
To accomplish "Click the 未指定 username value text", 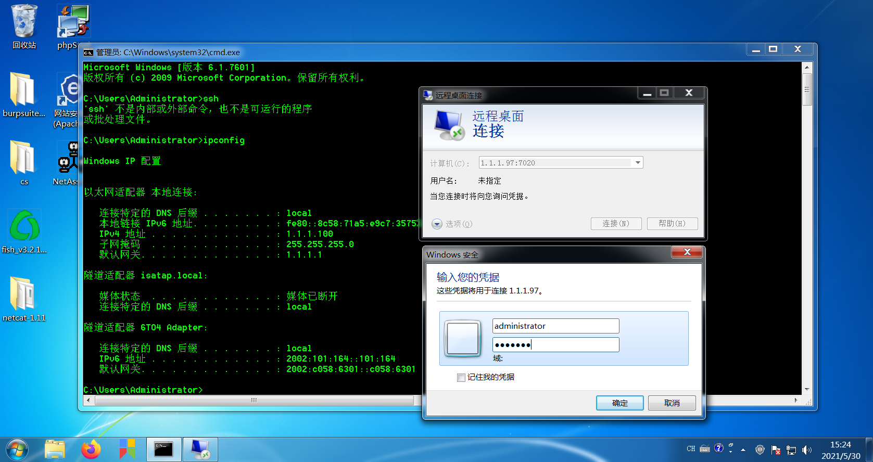I will click(x=489, y=181).
